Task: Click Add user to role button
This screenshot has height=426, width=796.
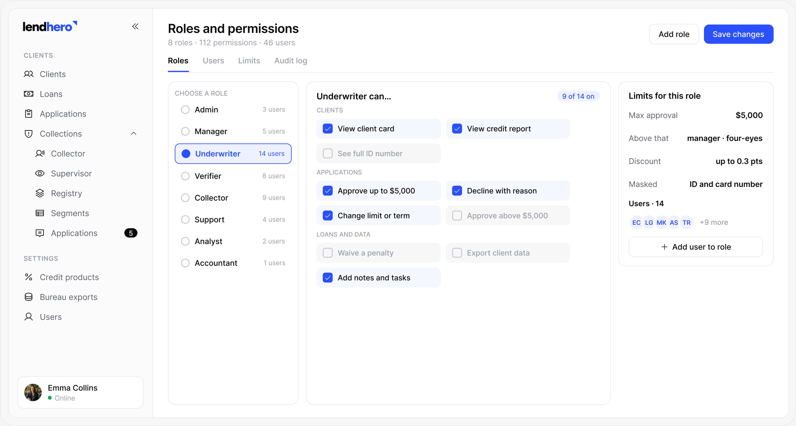Action: click(696, 247)
